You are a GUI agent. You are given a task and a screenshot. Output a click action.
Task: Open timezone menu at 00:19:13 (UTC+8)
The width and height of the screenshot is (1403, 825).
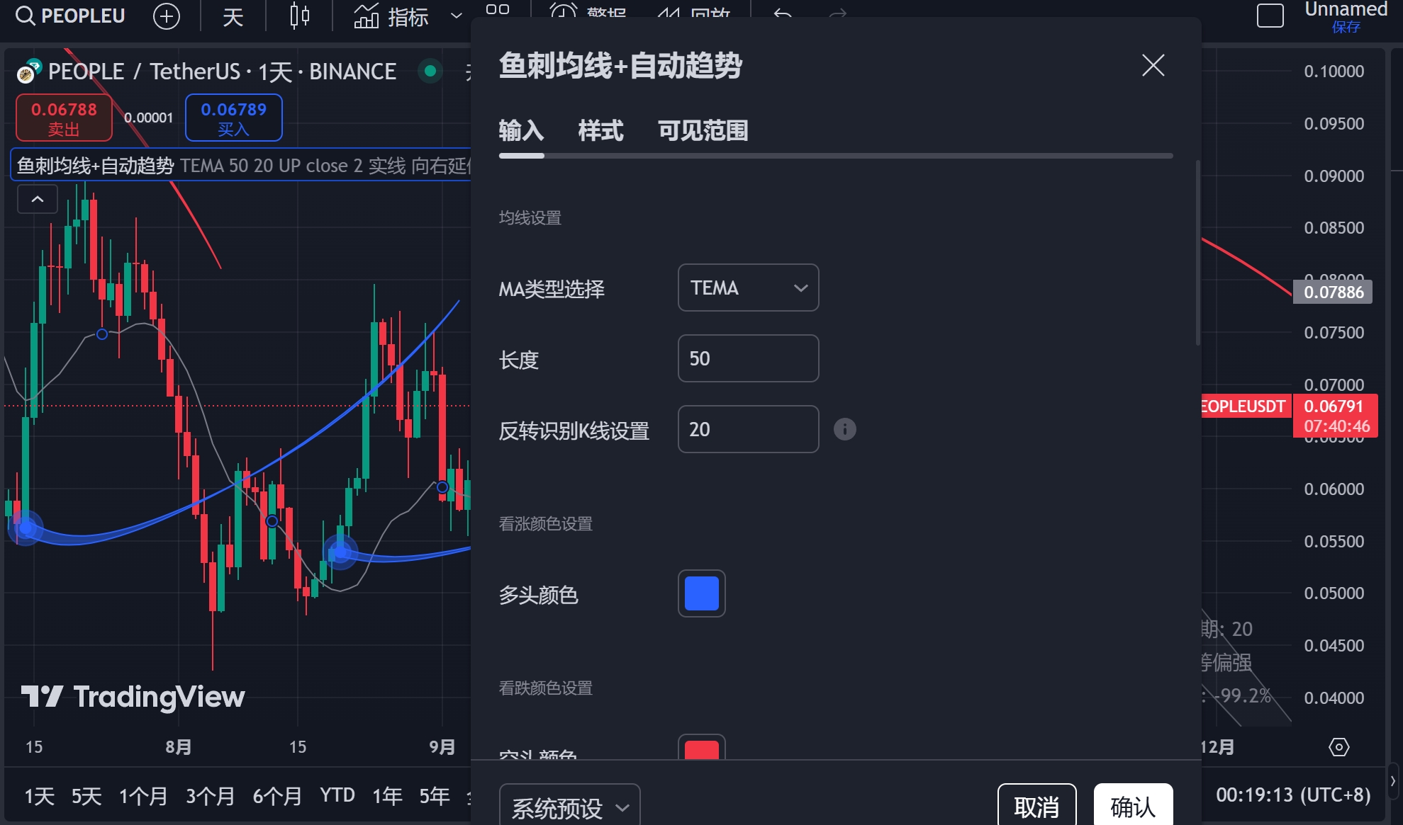1293,795
